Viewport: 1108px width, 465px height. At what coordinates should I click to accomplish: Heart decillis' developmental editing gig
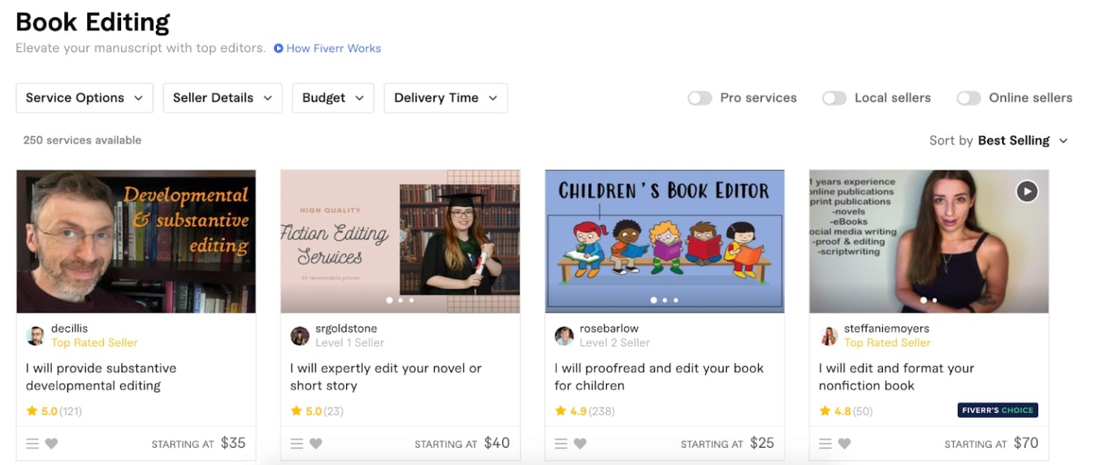click(x=50, y=443)
